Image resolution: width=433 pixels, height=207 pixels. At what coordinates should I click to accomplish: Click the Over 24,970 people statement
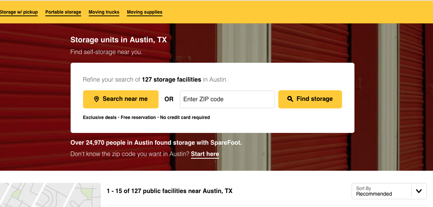(156, 143)
